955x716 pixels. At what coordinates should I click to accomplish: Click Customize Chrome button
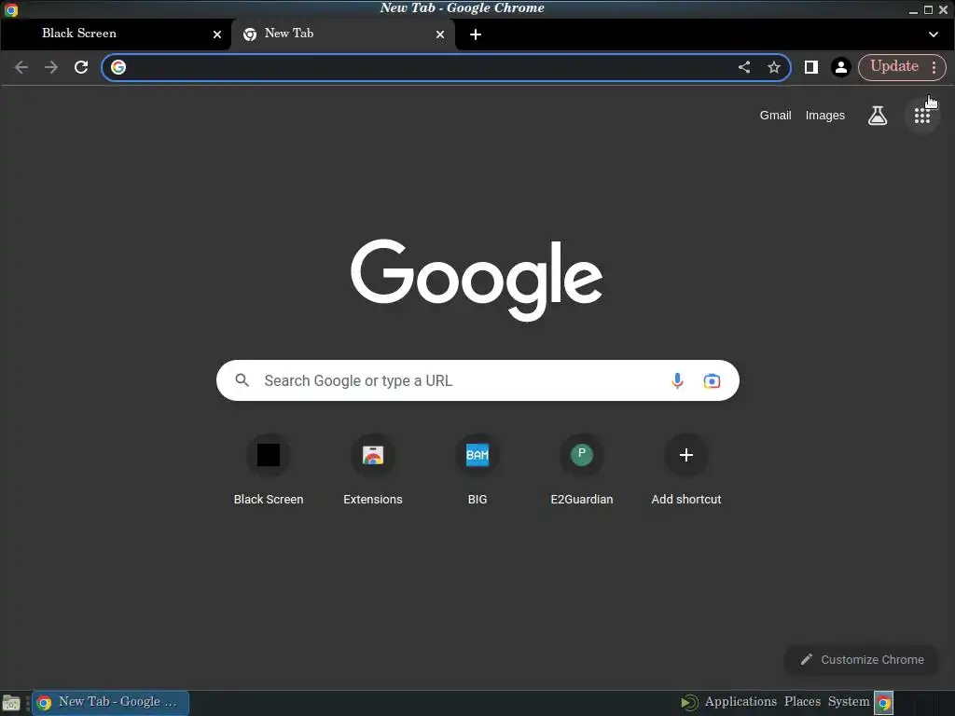(861, 659)
